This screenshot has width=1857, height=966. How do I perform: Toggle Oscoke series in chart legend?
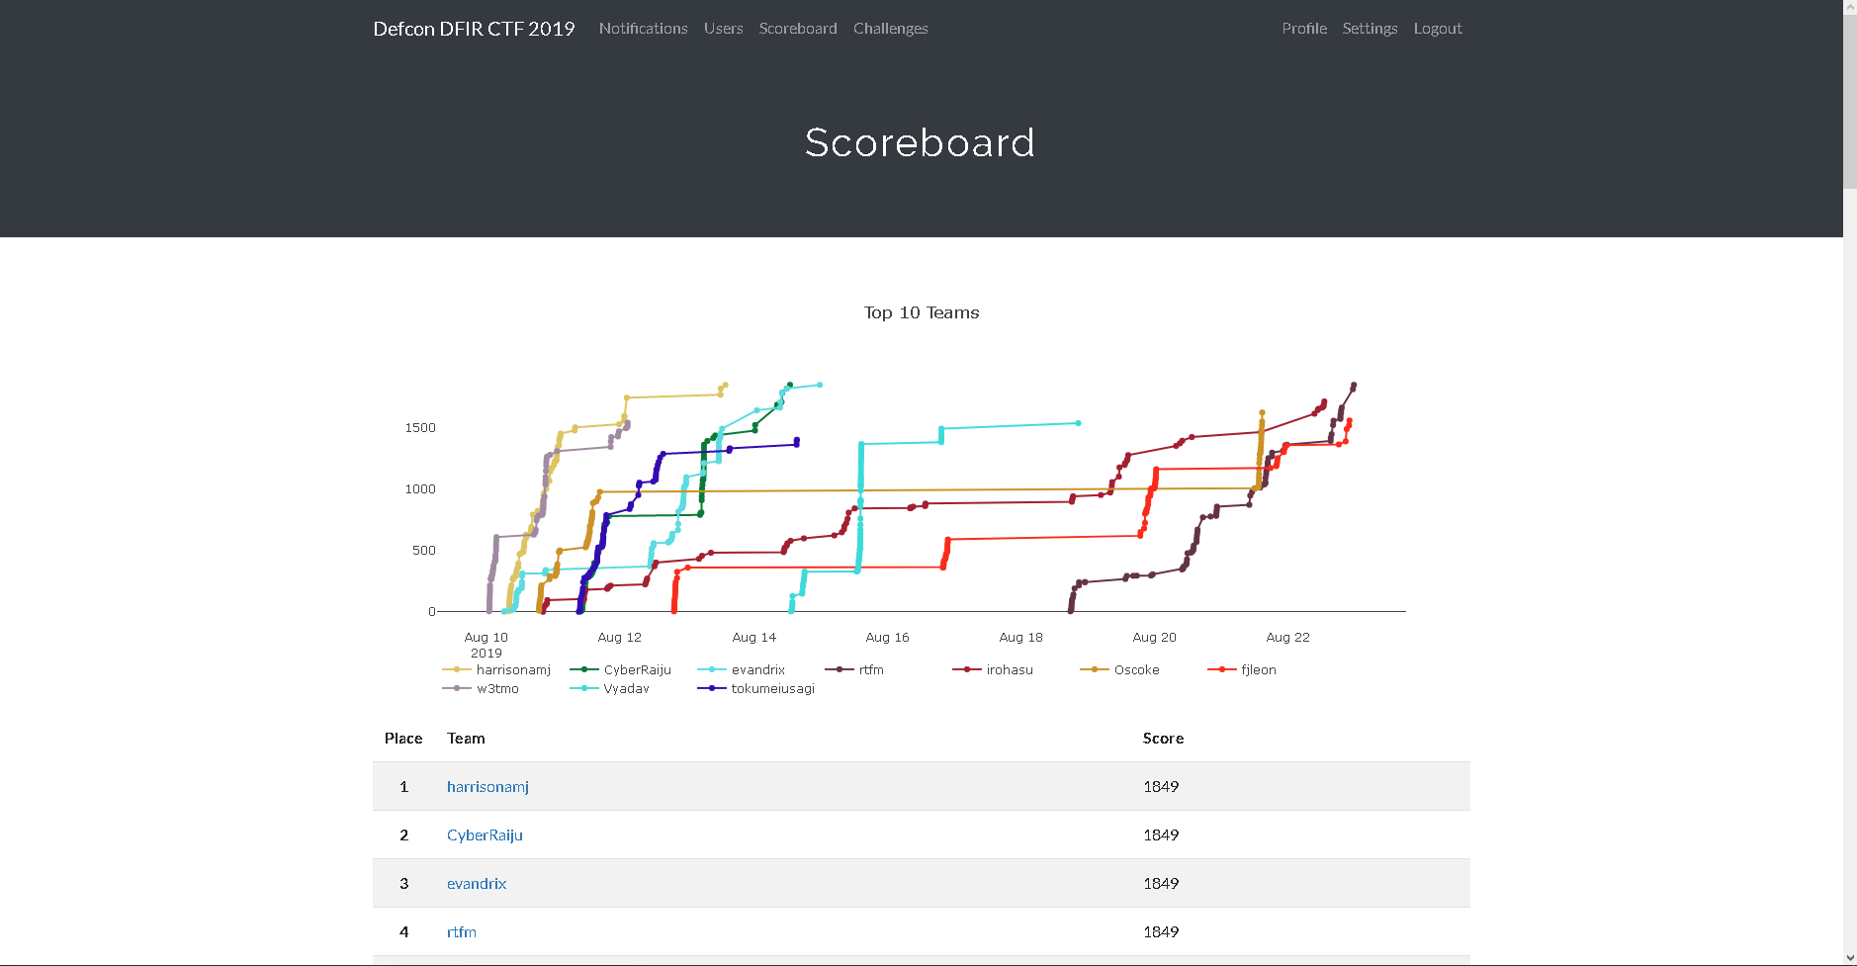(x=1119, y=669)
